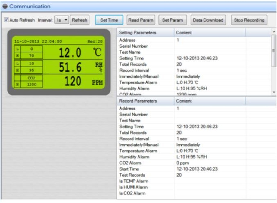Select Test Name row in Setting Parameters
The height and width of the screenshot is (203, 277).
[x=194, y=52]
